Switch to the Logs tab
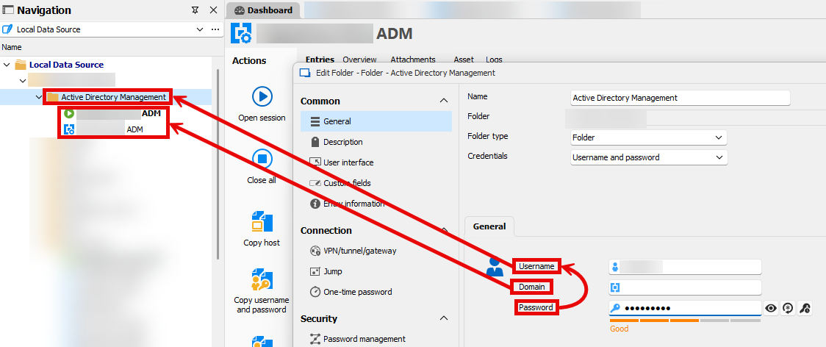The image size is (826, 347). tap(494, 60)
